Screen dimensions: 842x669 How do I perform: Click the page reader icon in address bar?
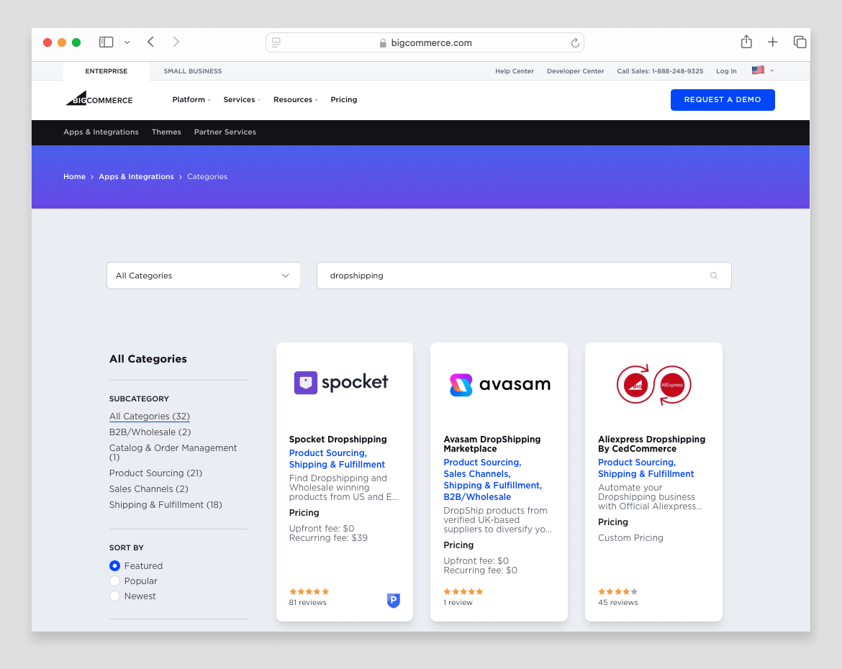click(276, 42)
